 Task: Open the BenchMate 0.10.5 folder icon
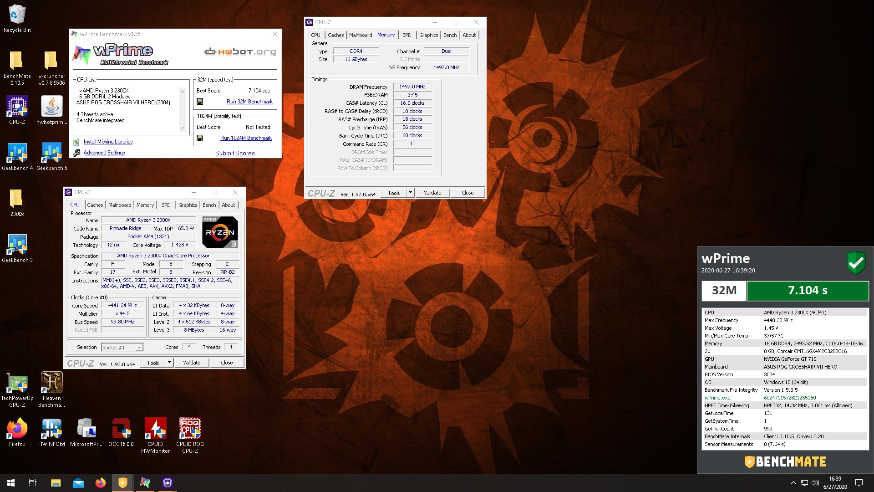pos(17,67)
